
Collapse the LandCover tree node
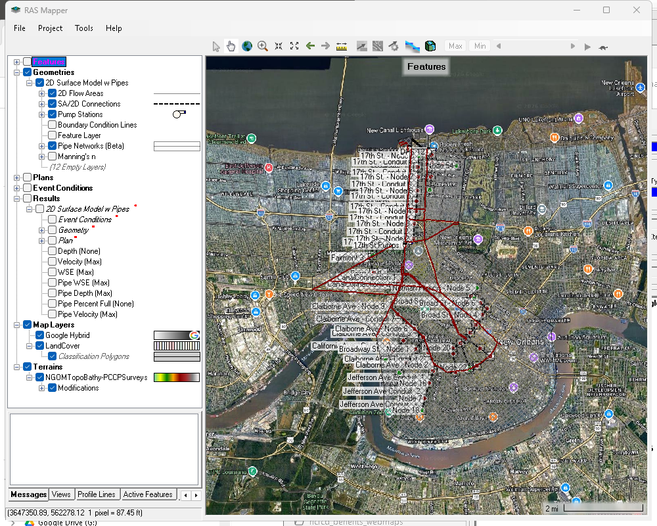pyautogui.click(x=30, y=346)
